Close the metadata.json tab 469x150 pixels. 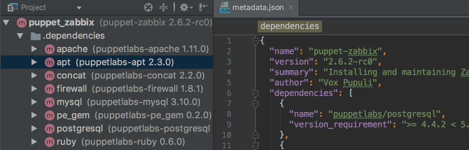(291, 8)
